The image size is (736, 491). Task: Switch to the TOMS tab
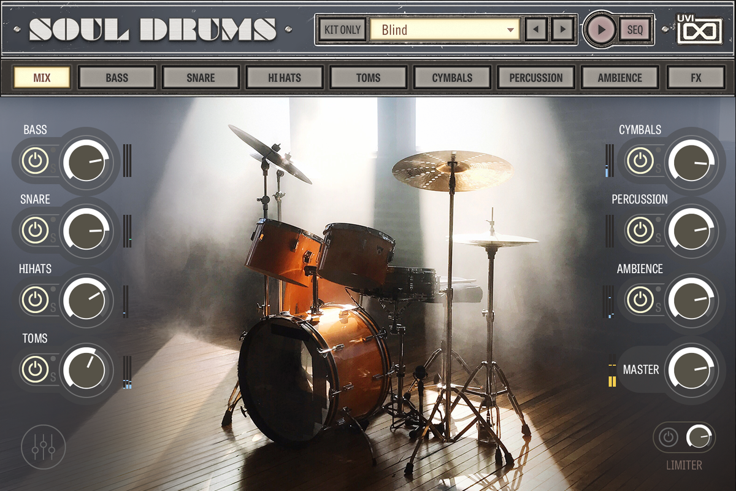click(368, 77)
